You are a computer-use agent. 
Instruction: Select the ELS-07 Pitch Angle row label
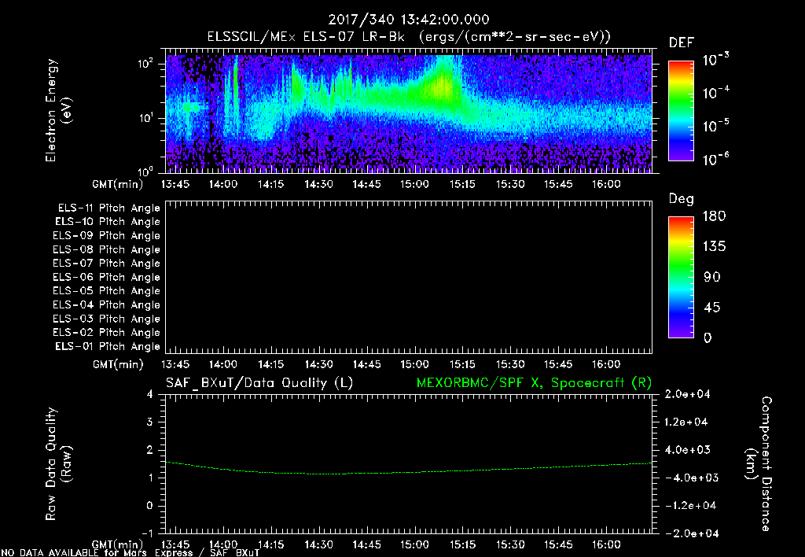[x=106, y=264]
